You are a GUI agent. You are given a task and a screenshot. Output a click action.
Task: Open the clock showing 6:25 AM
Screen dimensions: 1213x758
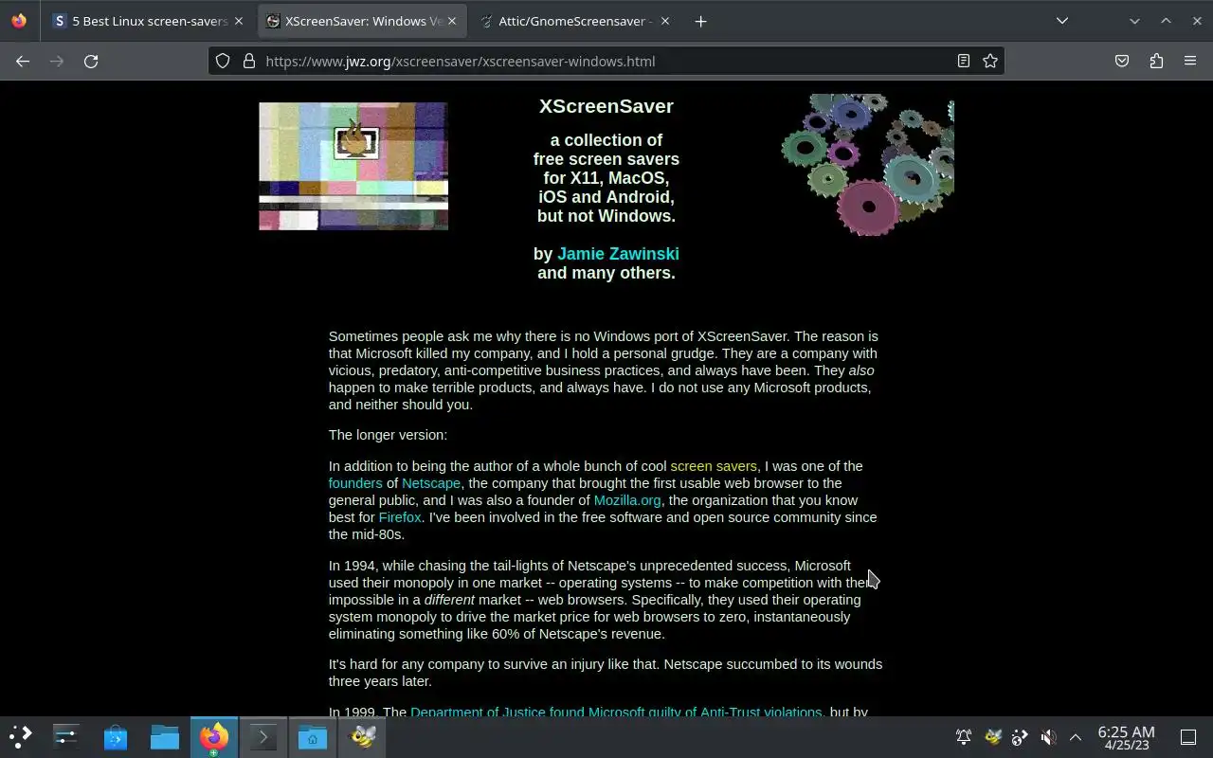[1126, 737]
